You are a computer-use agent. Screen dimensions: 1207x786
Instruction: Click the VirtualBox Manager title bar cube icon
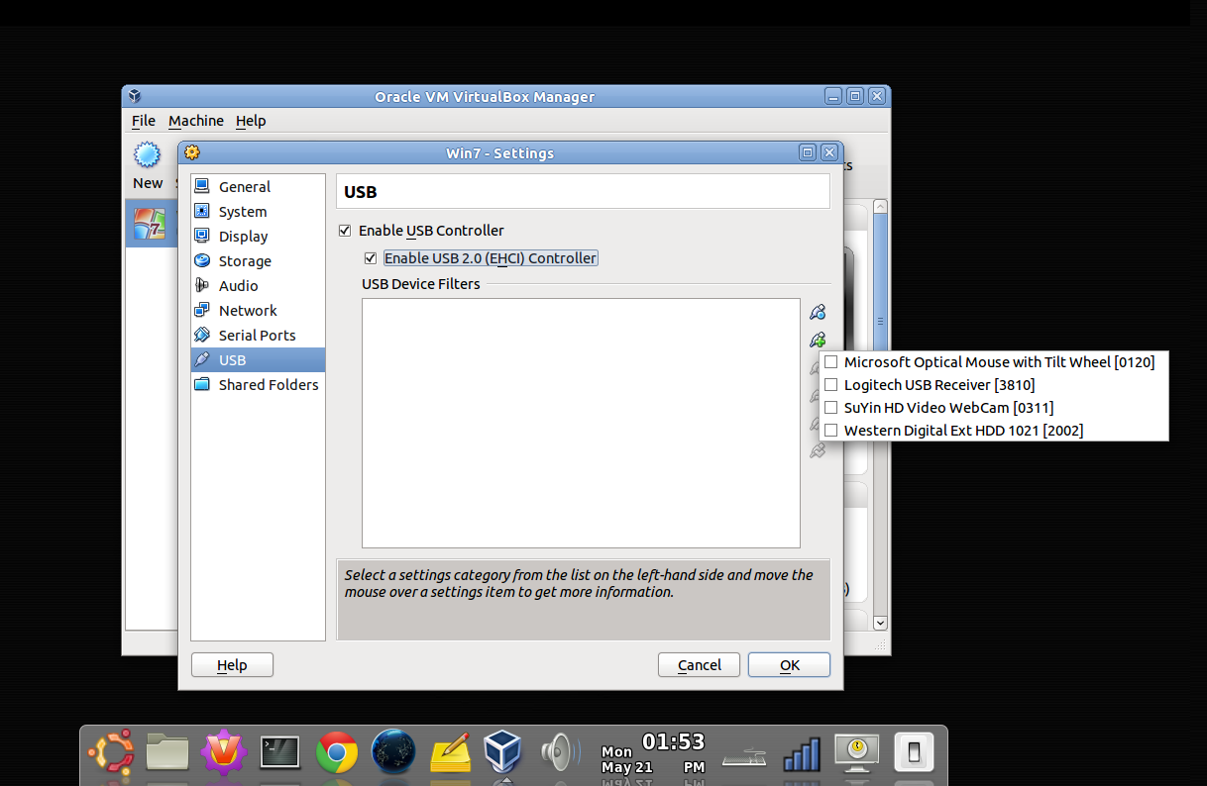click(135, 96)
